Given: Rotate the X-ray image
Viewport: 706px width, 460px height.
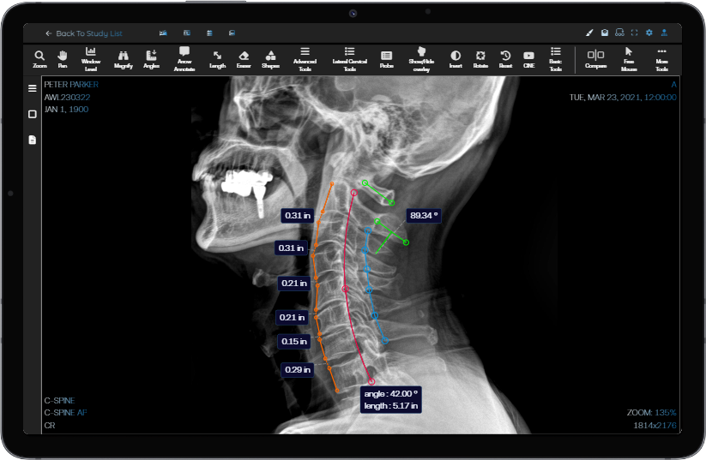Looking at the screenshot, I should pyautogui.click(x=480, y=58).
